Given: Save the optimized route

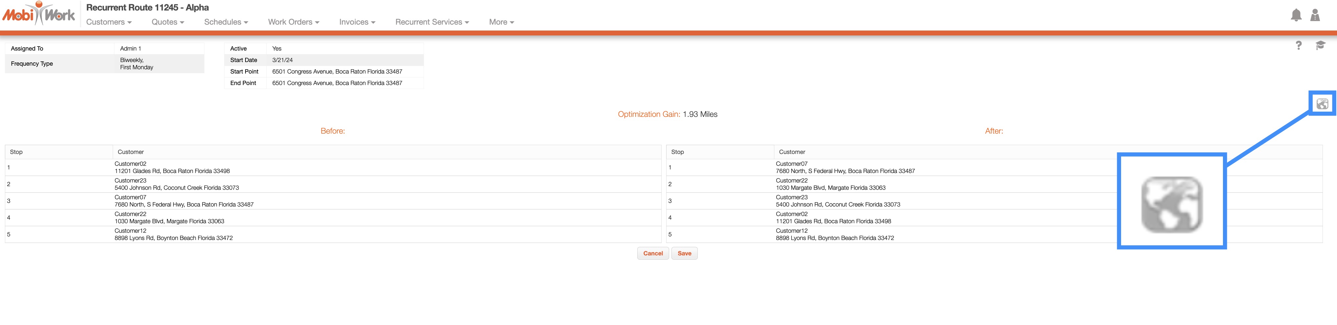Looking at the screenshot, I should tap(684, 253).
